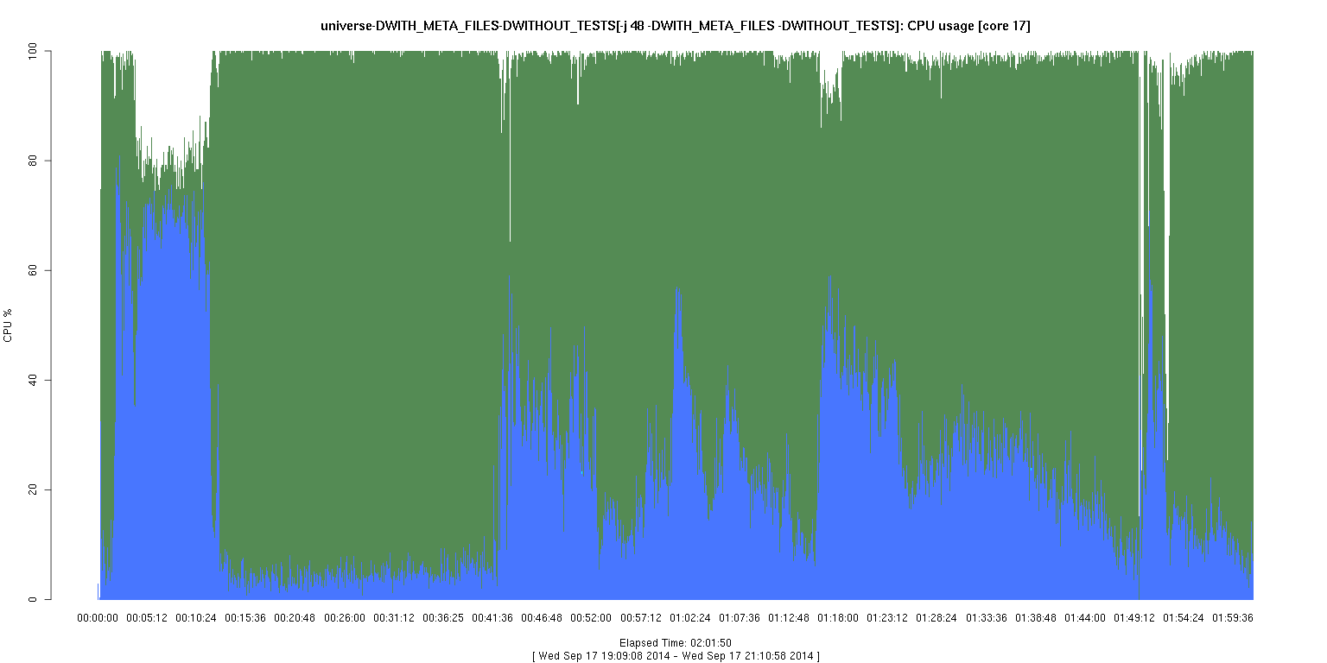
Task: Select the 01:33:36 x-axis time label
Action: pos(987,618)
